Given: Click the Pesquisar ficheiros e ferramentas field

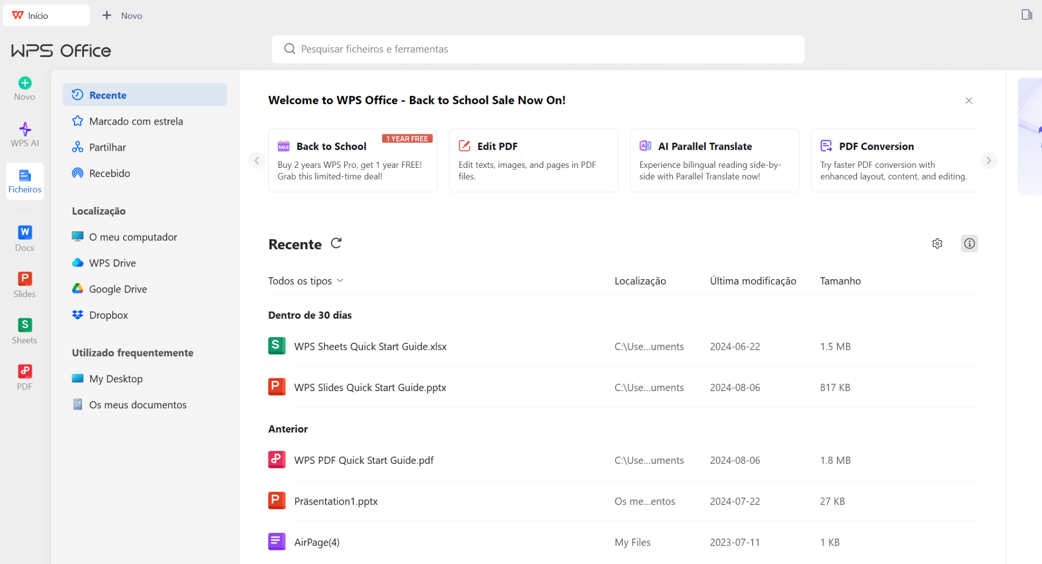Looking at the screenshot, I should coord(538,49).
